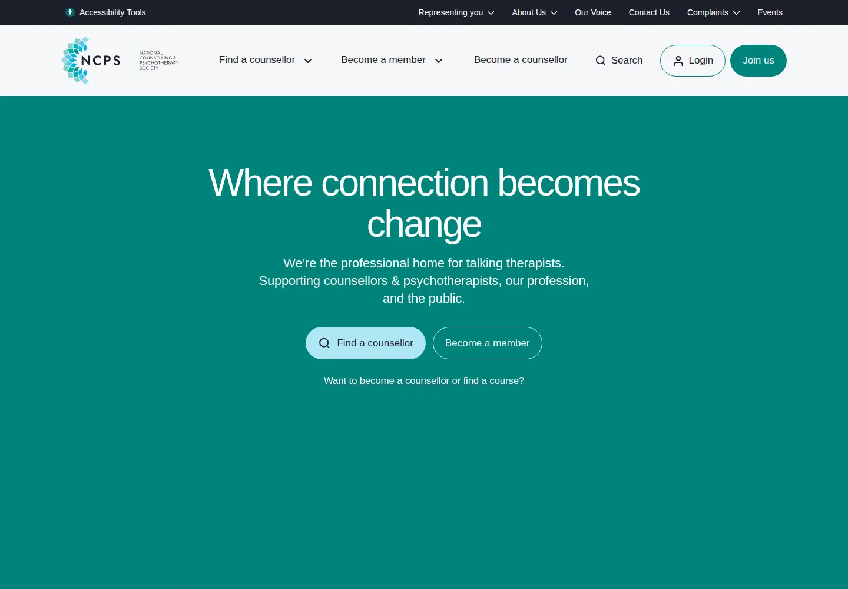Expand the Complaints chevron
The height and width of the screenshot is (589, 848).
736,13
